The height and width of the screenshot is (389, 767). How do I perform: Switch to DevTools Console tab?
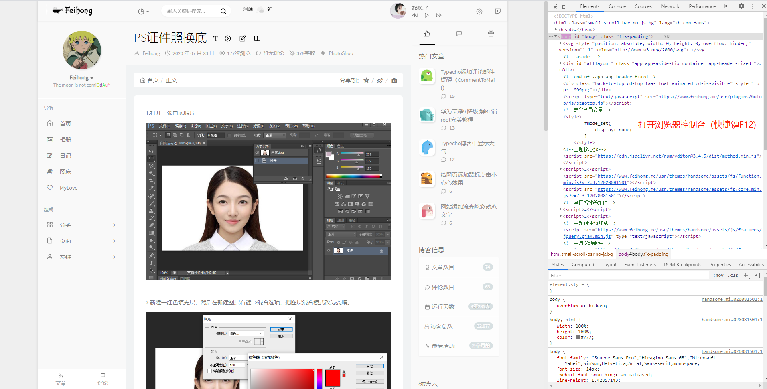point(617,6)
